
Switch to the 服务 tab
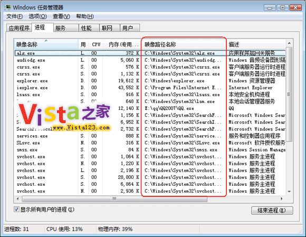point(66,28)
